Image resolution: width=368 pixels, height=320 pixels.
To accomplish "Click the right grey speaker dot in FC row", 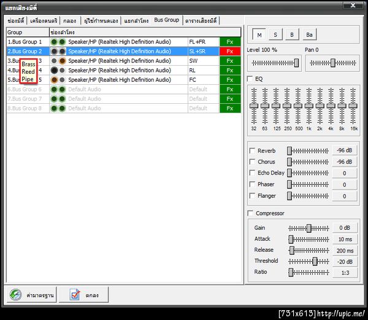I will coord(62,80).
